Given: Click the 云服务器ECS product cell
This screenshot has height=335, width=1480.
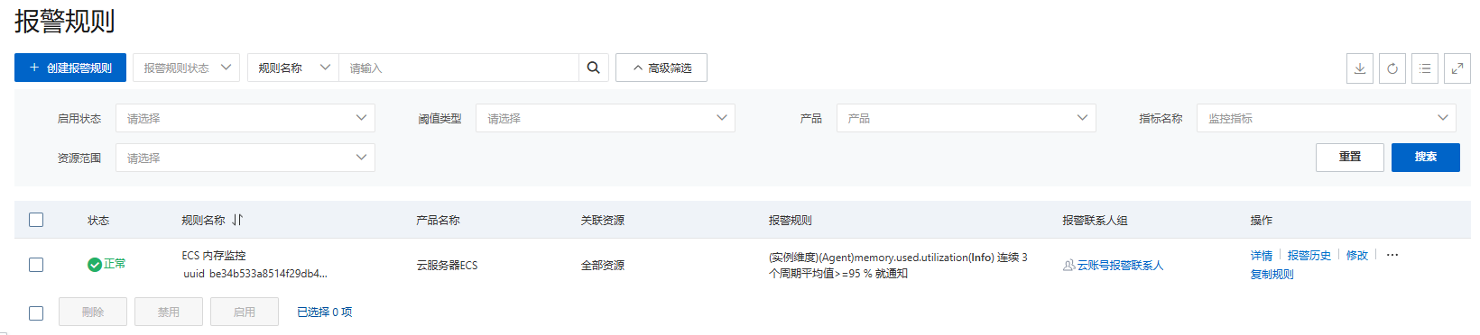Looking at the screenshot, I should click(447, 266).
